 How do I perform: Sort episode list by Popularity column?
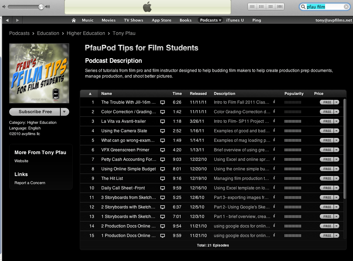(294, 93)
